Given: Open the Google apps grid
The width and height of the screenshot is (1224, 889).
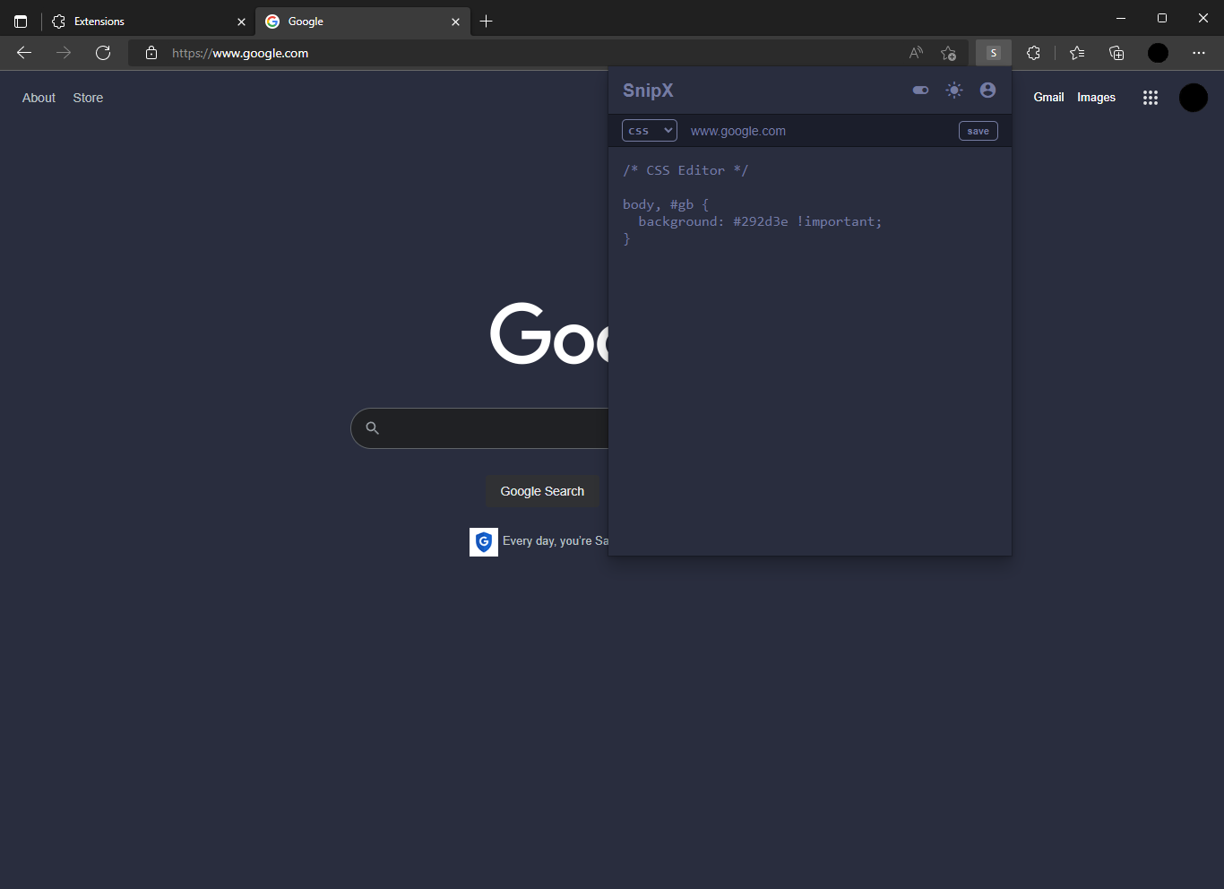Looking at the screenshot, I should tap(1151, 98).
